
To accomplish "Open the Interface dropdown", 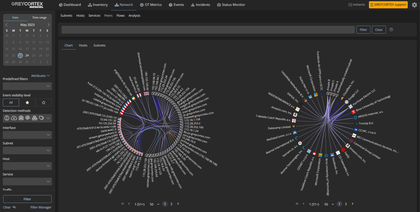I will tap(27, 135).
